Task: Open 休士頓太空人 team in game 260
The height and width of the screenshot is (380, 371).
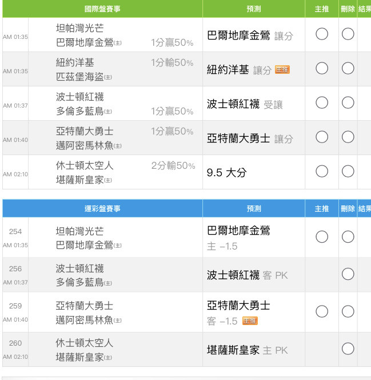Action: pos(84,343)
